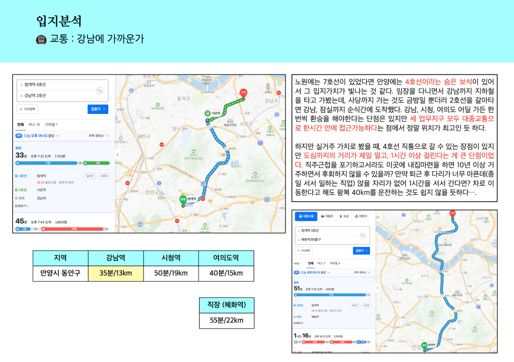514x362 pixels.
Task: Click 길찾기 button in Gangnam panel
Action: pyautogui.click(x=98, y=109)
